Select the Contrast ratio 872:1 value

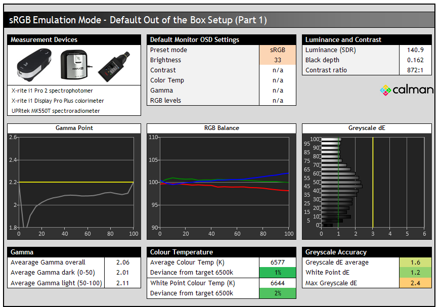click(x=415, y=70)
